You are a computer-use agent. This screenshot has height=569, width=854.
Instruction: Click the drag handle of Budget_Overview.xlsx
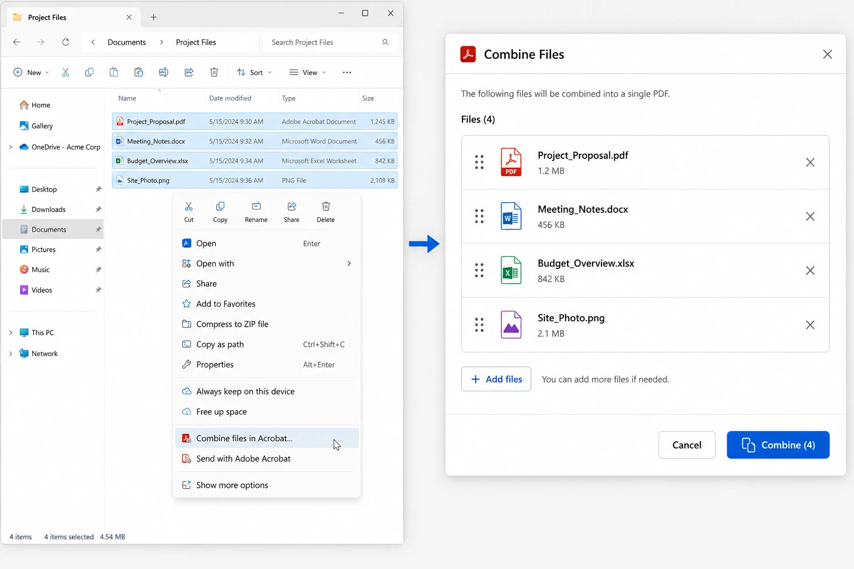point(479,271)
